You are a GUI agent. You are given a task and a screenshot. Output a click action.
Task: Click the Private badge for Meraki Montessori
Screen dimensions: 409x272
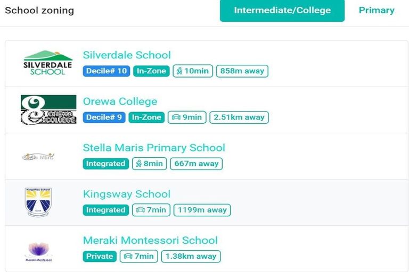100,256
